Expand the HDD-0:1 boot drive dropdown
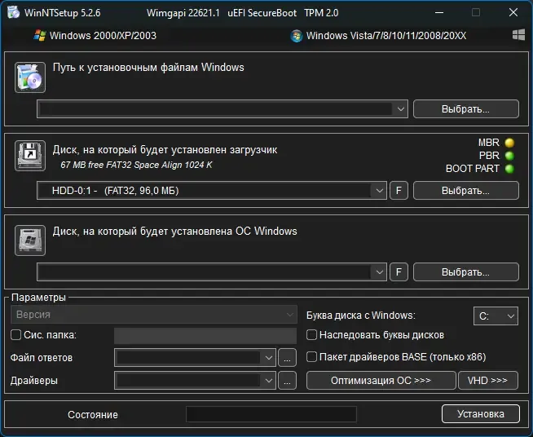This screenshot has height=437, width=533. 379,191
